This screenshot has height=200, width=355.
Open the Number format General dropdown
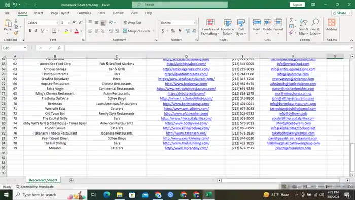point(194,23)
